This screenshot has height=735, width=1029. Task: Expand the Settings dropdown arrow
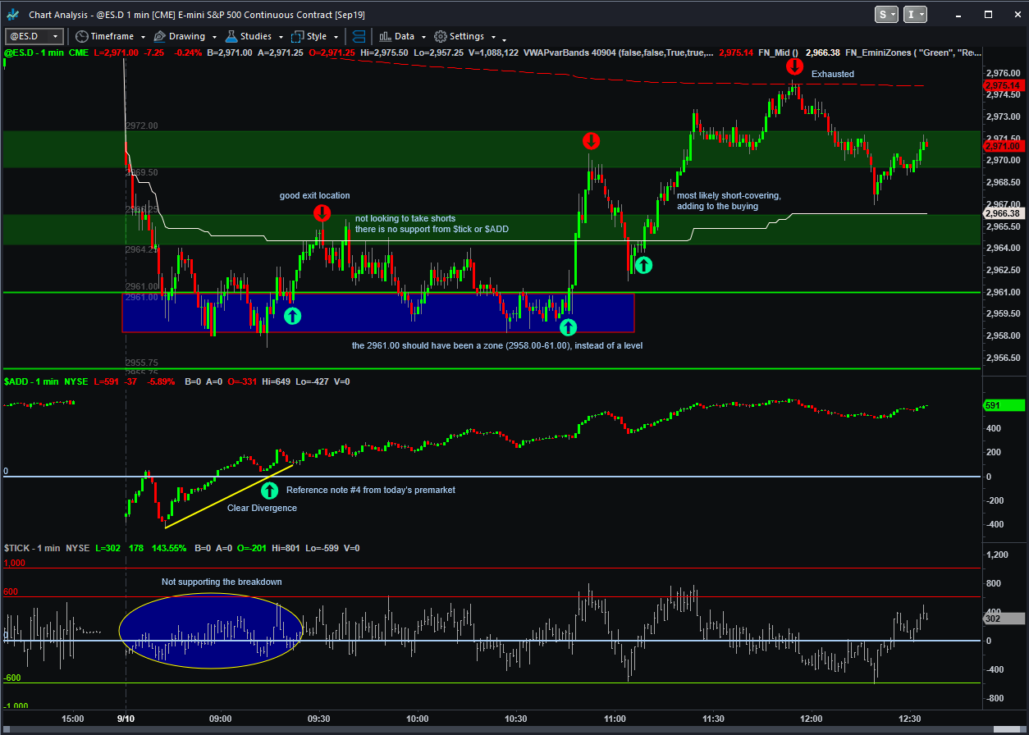coord(492,37)
